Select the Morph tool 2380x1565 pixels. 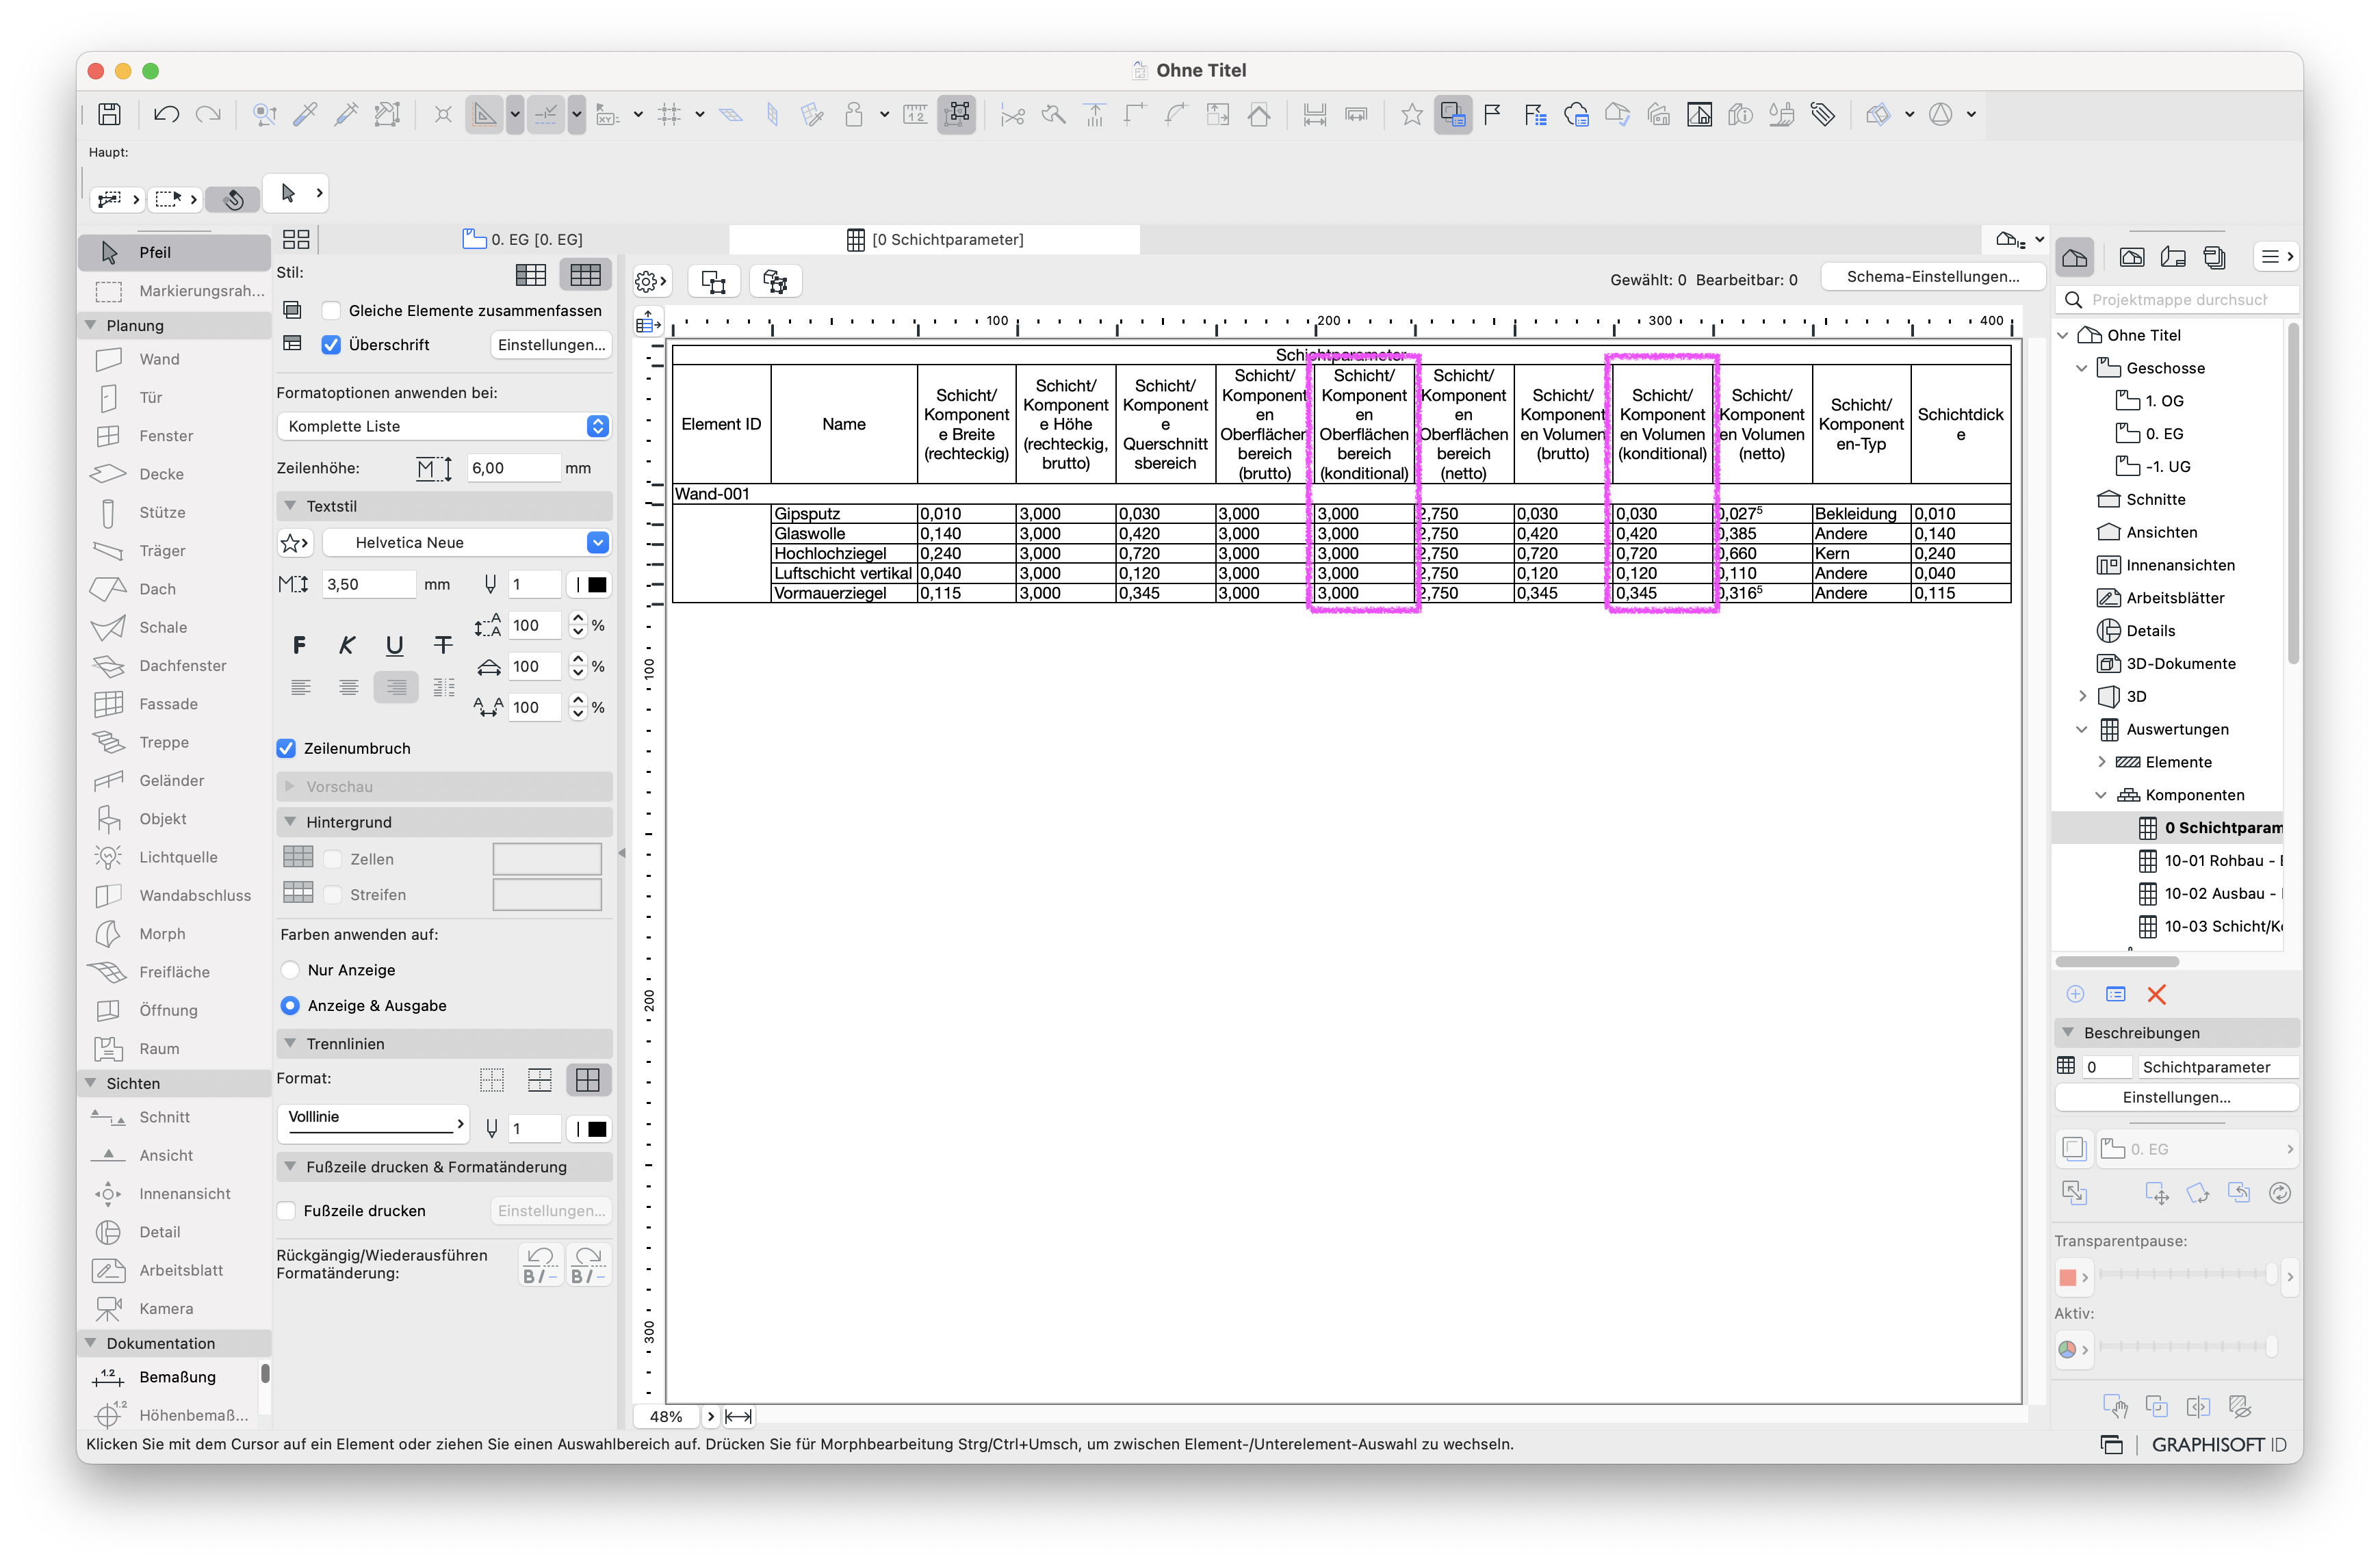coord(175,934)
